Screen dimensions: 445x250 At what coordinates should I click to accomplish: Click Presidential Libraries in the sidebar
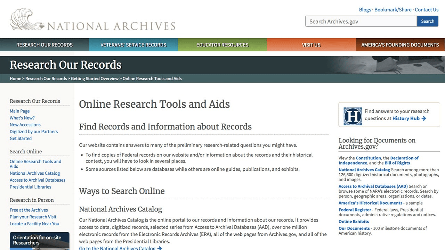coord(31,187)
